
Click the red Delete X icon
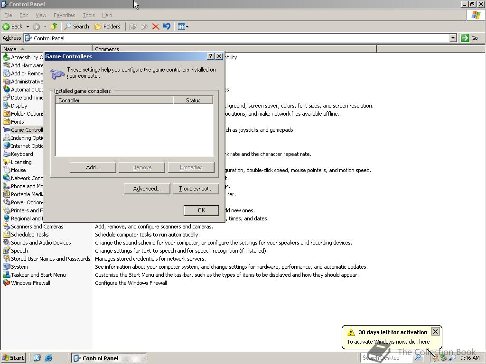156,27
